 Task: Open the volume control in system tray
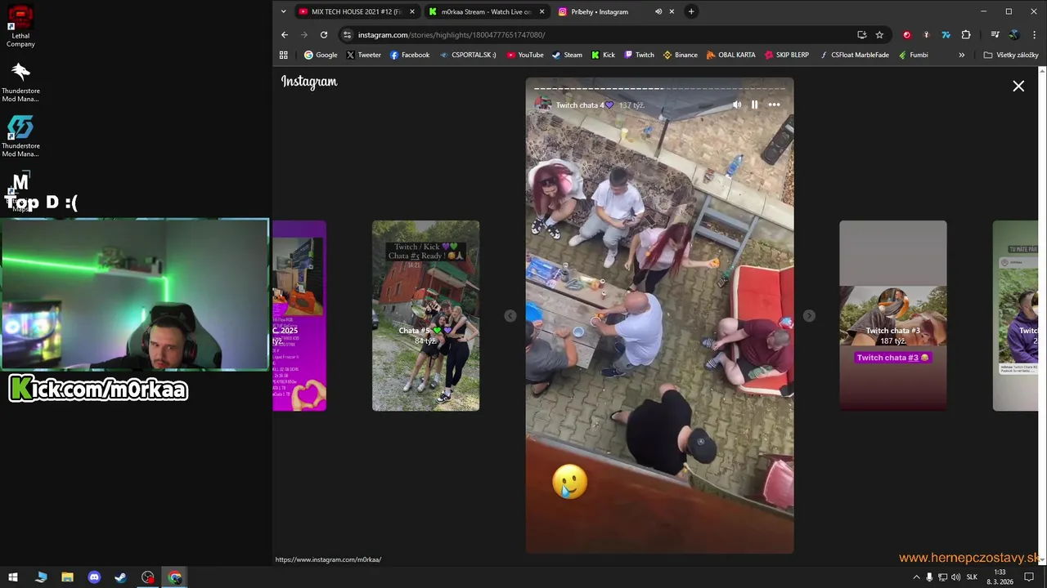point(955,577)
